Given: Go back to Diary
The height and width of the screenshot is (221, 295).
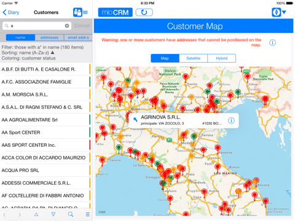Looking at the screenshot, I should [11, 12].
